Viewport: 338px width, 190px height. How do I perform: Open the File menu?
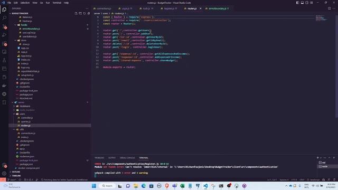pos(9,3)
